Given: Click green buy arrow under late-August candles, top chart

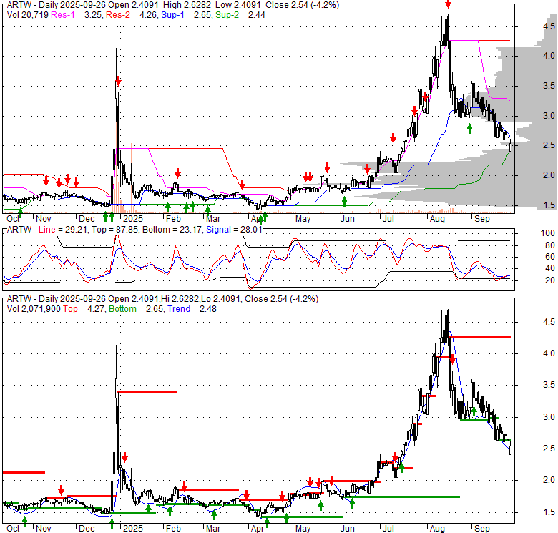Looking at the screenshot, I should [469, 129].
